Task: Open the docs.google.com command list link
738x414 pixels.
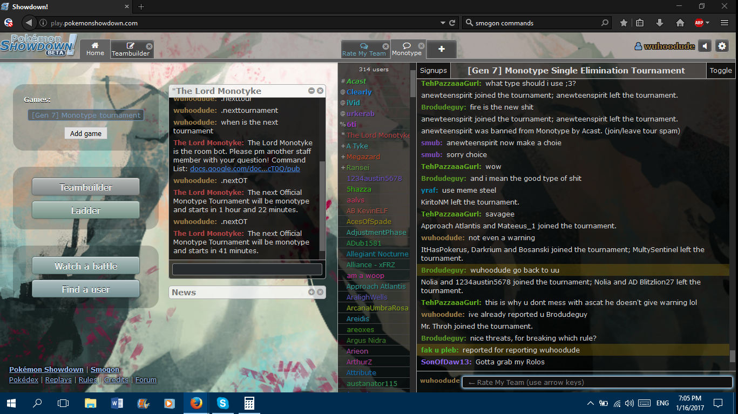Action: [245, 168]
